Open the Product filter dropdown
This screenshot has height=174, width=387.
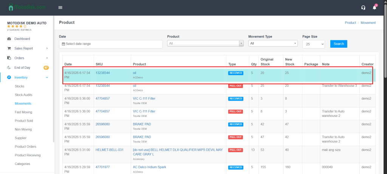point(205,44)
